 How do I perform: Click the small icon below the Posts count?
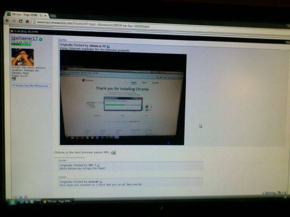click(x=14, y=79)
